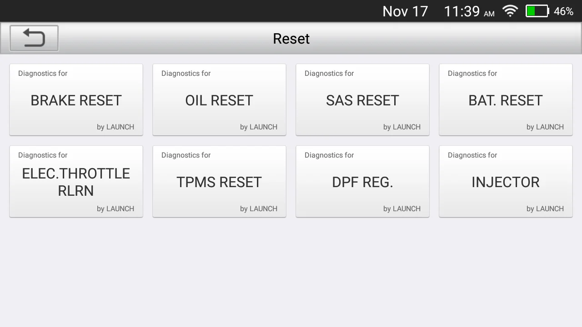Image resolution: width=582 pixels, height=327 pixels.
Task: Tap the Nov 17 date display
Action: pos(405,11)
